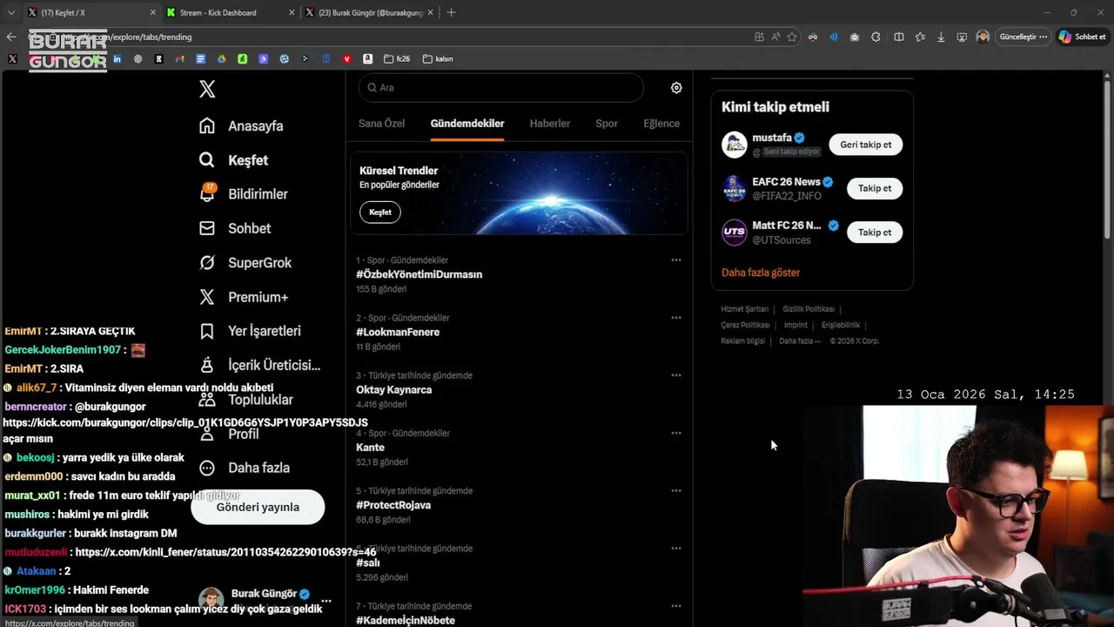Open favorites list toolbar icon
Viewport: 1114px width, 627px height.
coord(919,37)
